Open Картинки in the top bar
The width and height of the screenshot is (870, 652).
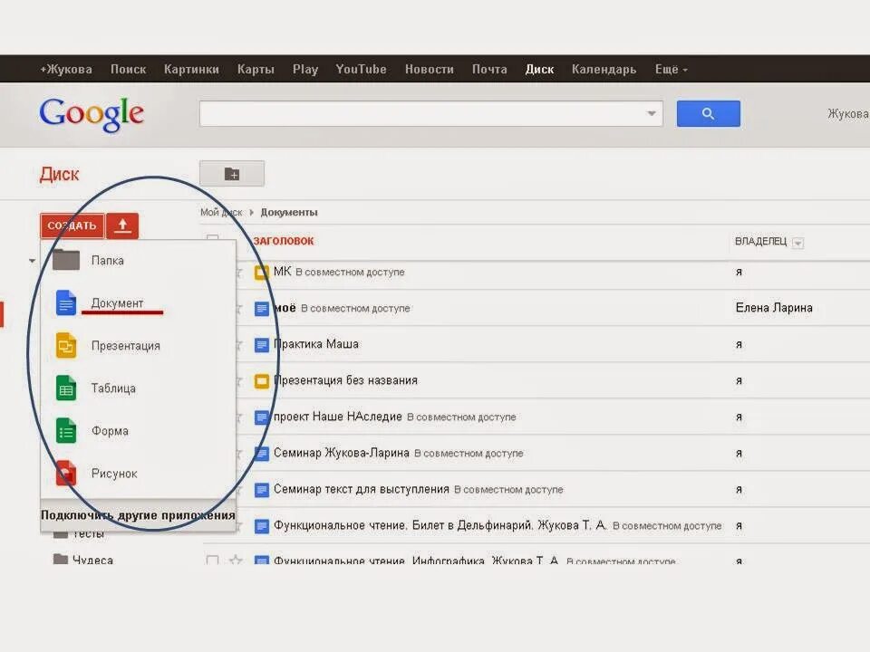pyautogui.click(x=191, y=70)
